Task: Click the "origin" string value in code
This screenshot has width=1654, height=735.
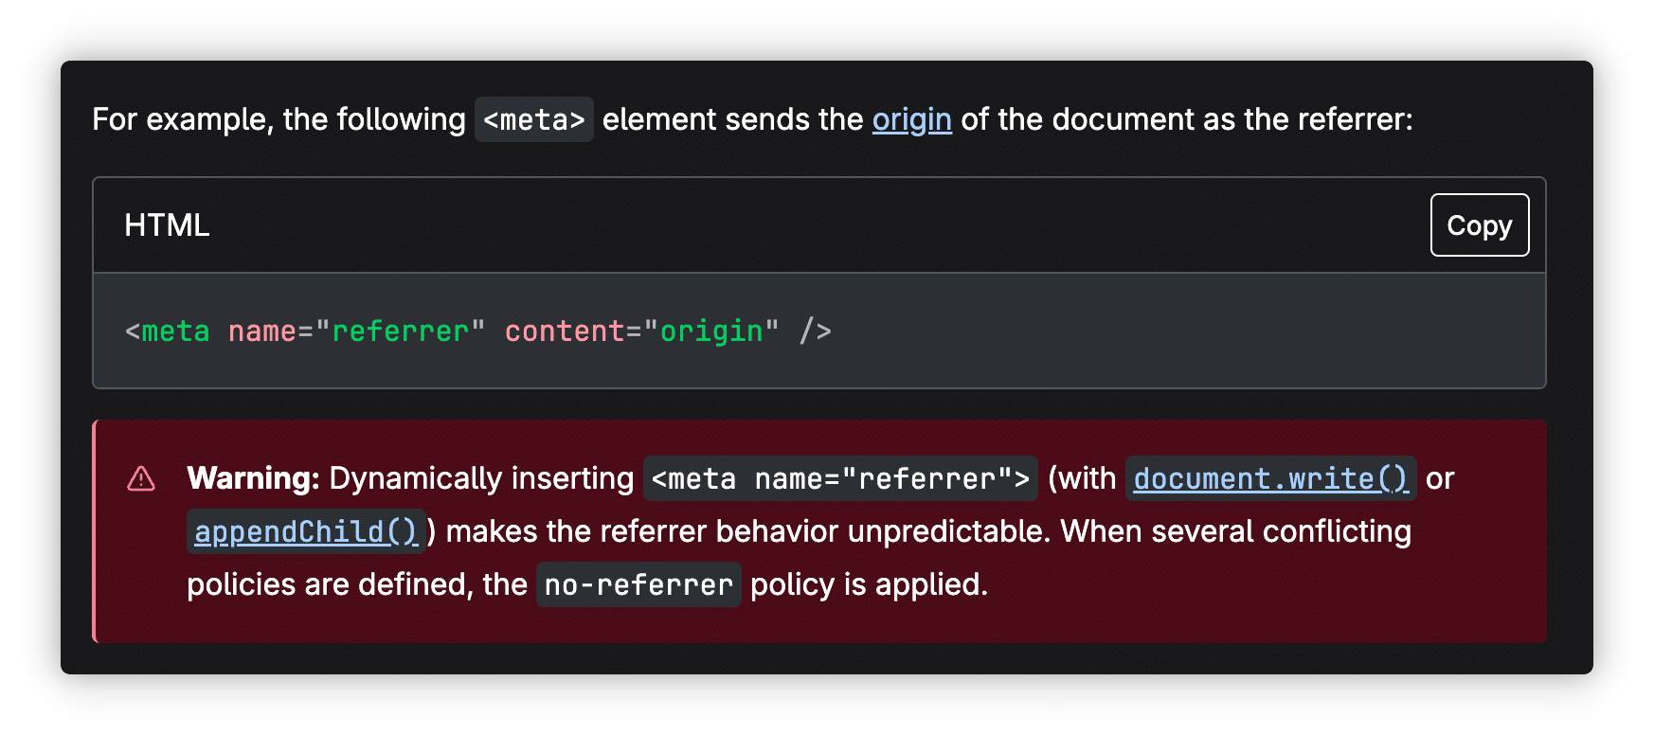Action: [x=710, y=331]
